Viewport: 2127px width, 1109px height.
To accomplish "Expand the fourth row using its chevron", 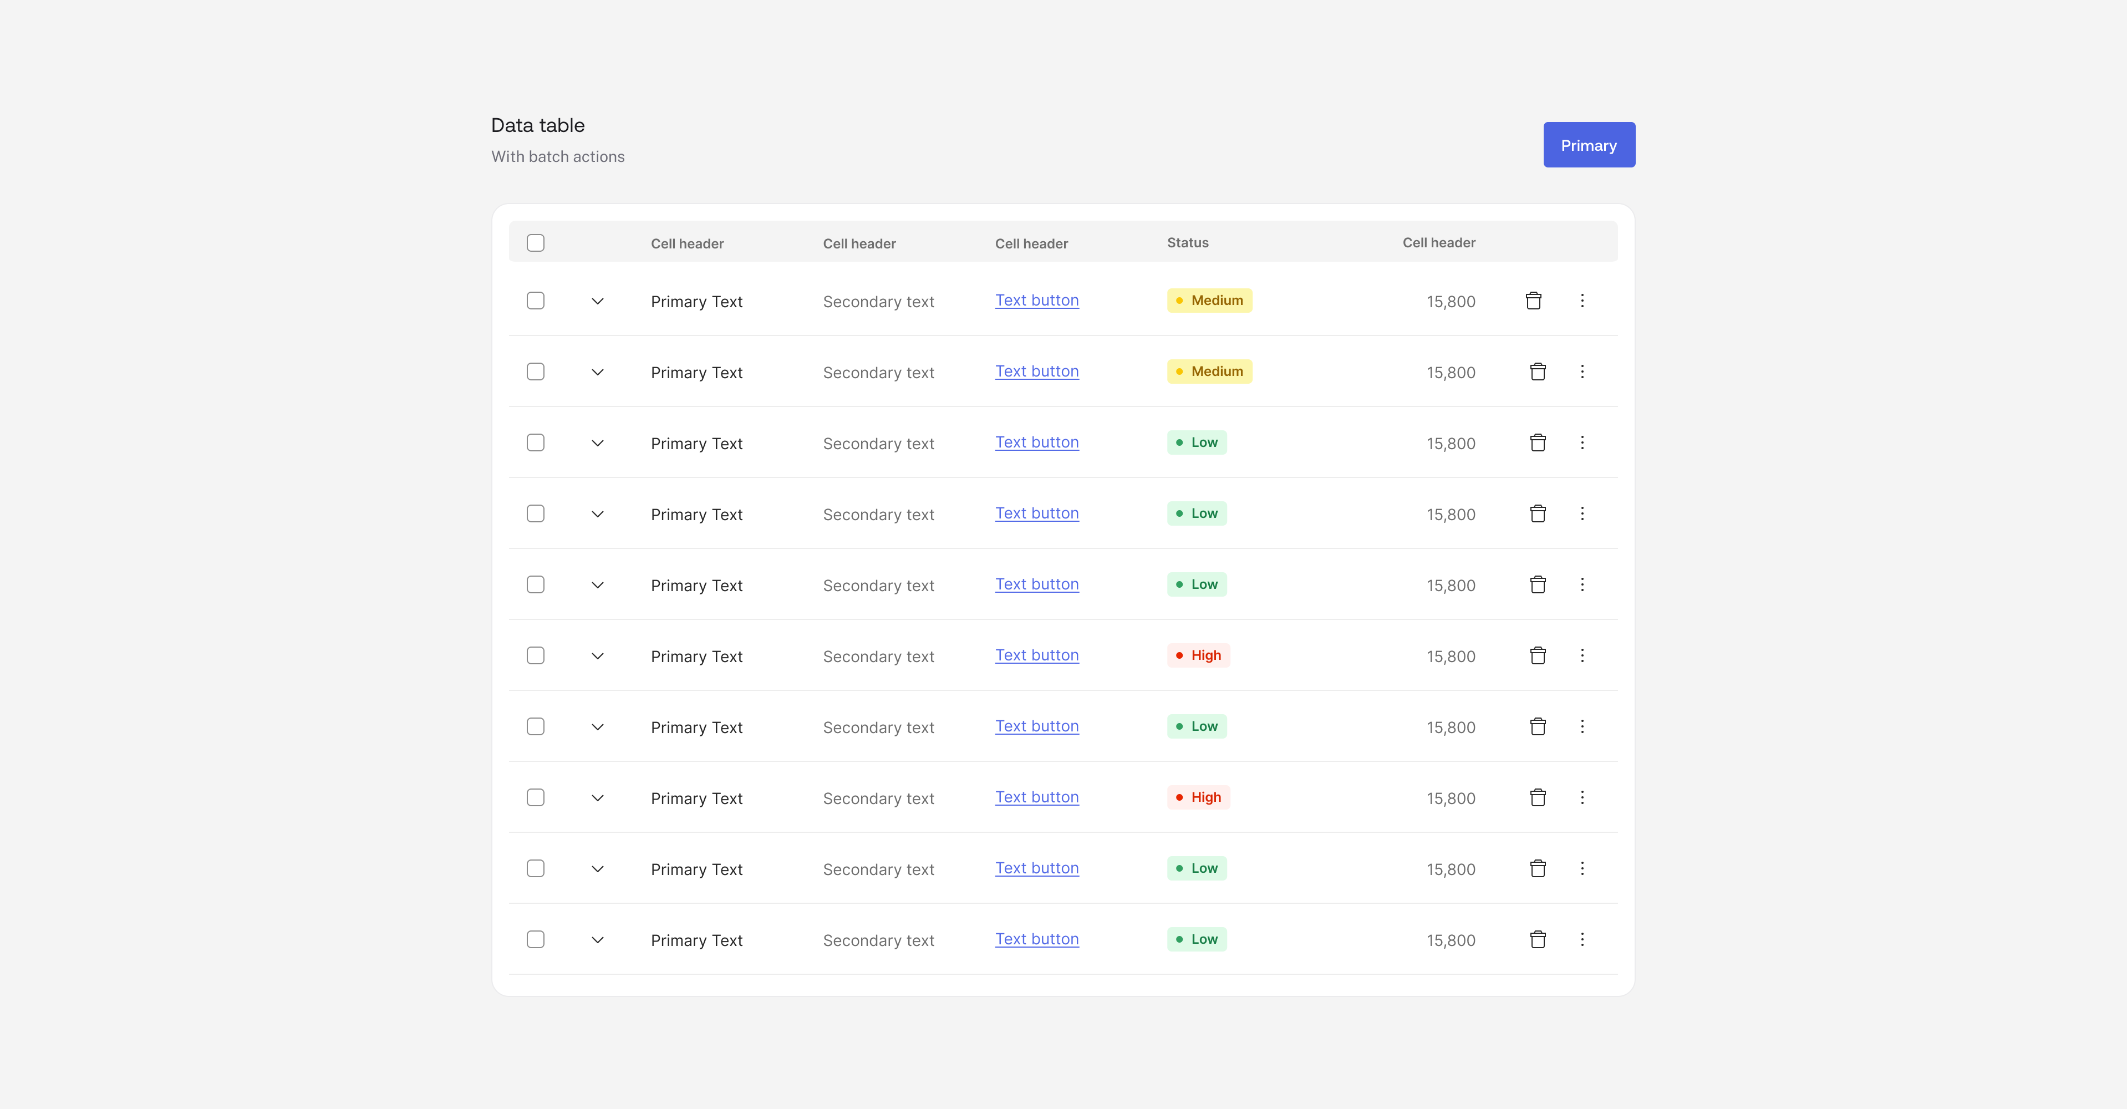I will click(x=598, y=515).
